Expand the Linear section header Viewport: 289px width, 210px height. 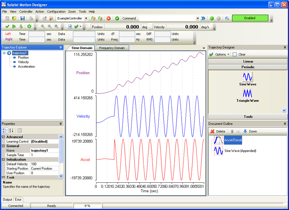click(248, 61)
